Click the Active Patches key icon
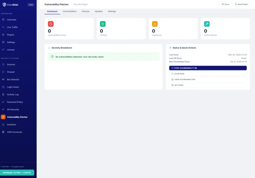255x178 pixels. click(207, 24)
